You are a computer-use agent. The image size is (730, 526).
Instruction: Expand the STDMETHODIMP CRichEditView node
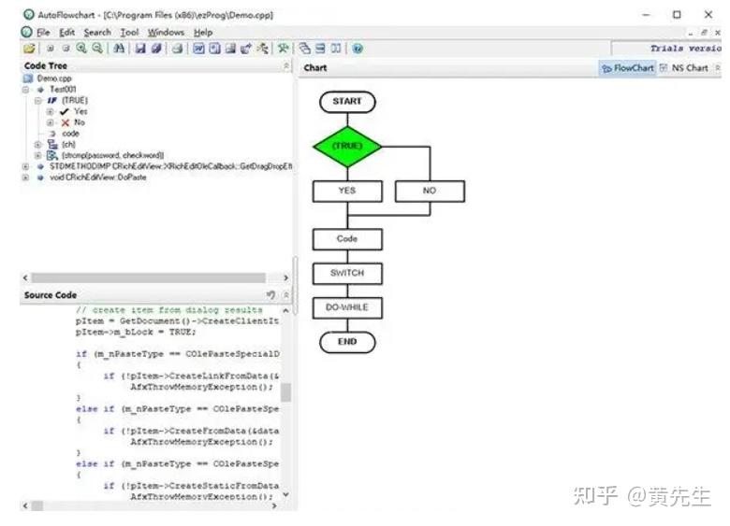pyautogui.click(x=25, y=166)
